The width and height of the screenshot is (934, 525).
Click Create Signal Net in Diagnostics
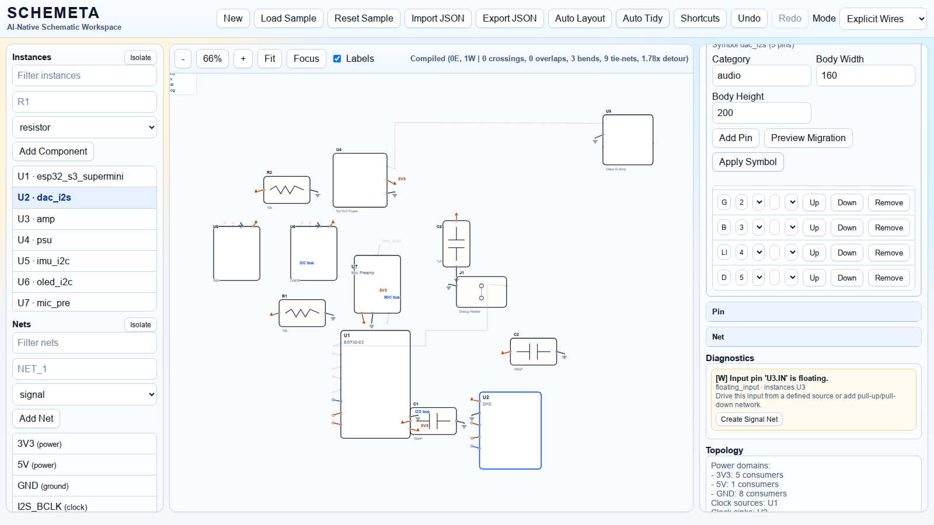[749, 419]
